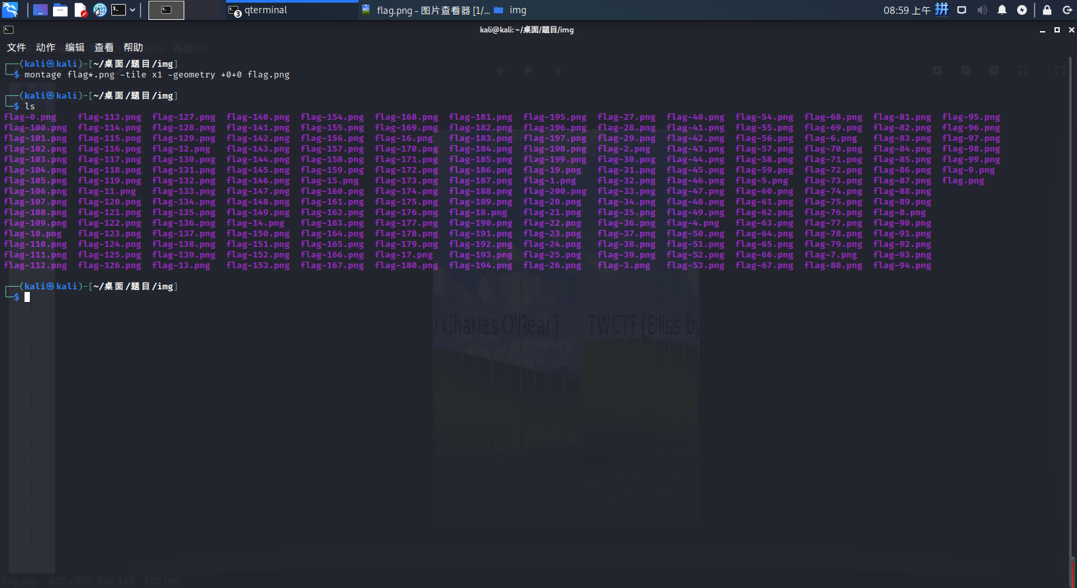Click flag-200.png filename
Screen dimensions: 1077x588
555,191
